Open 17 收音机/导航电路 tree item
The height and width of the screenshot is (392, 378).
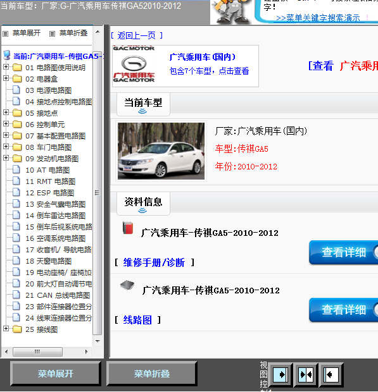[59, 250]
